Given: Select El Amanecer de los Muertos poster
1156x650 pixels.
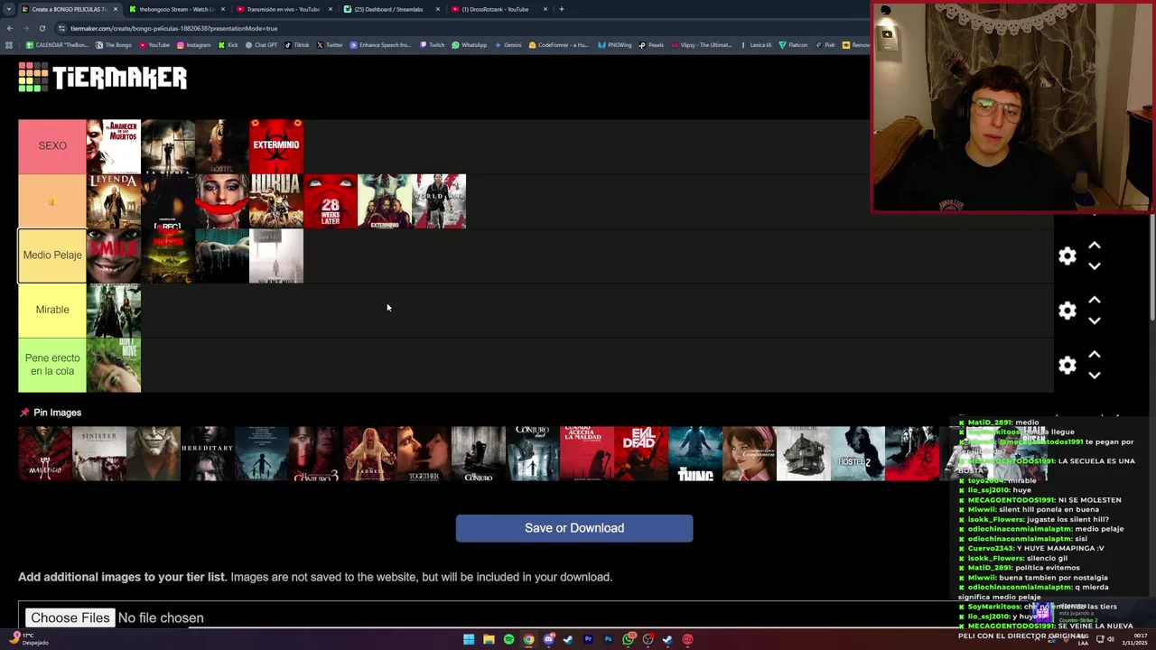Looking at the screenshot, I should pos(114,146).
